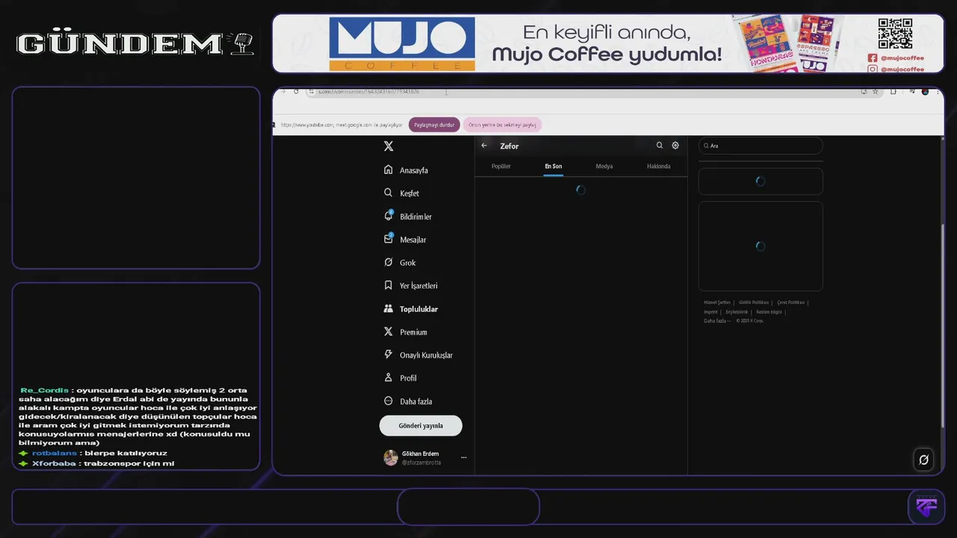Image resolution: width=957 pixels, height=538 pixels.
Task: Open Imprint footer link
Action: coord(710,312)
